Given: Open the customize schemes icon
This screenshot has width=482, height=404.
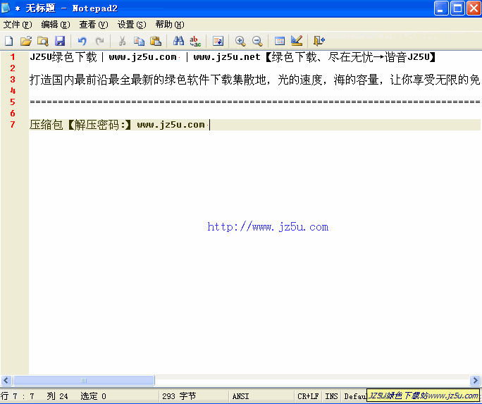Looking at the screenshot, I should pos(297,41).
